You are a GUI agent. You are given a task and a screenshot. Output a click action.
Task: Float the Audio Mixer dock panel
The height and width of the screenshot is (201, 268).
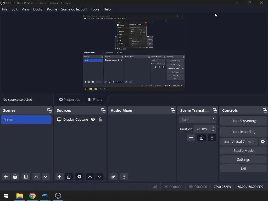(x=173, y=110)
